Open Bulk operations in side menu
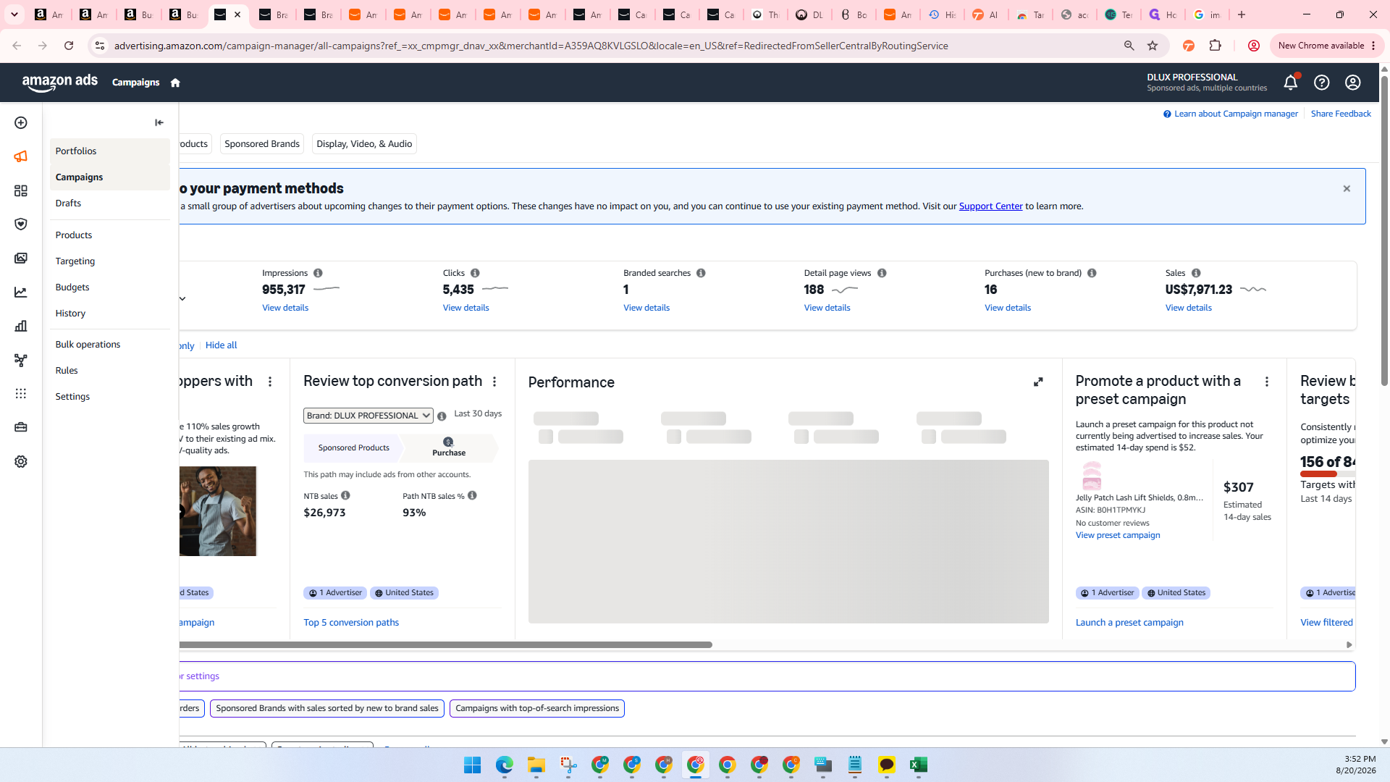Viewport: 1390px width, 782px height. coord(110,345)
